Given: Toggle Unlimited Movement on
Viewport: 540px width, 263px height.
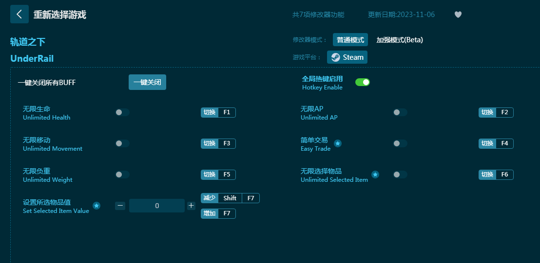Looking at the screenshot, I should click(x=122, y=143).
